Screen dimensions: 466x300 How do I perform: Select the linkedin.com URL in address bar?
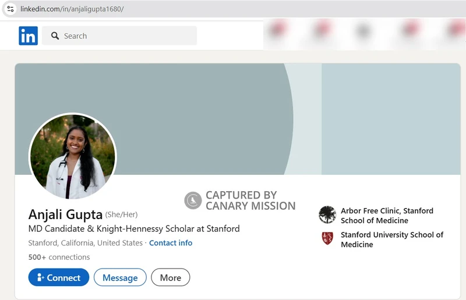click(72, 9)
